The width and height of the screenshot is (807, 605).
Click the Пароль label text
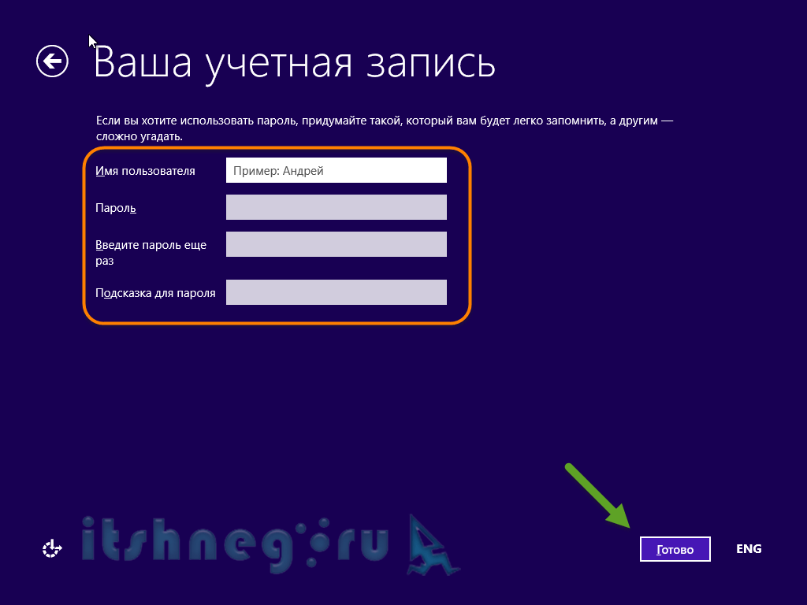[x=116, y=208]
